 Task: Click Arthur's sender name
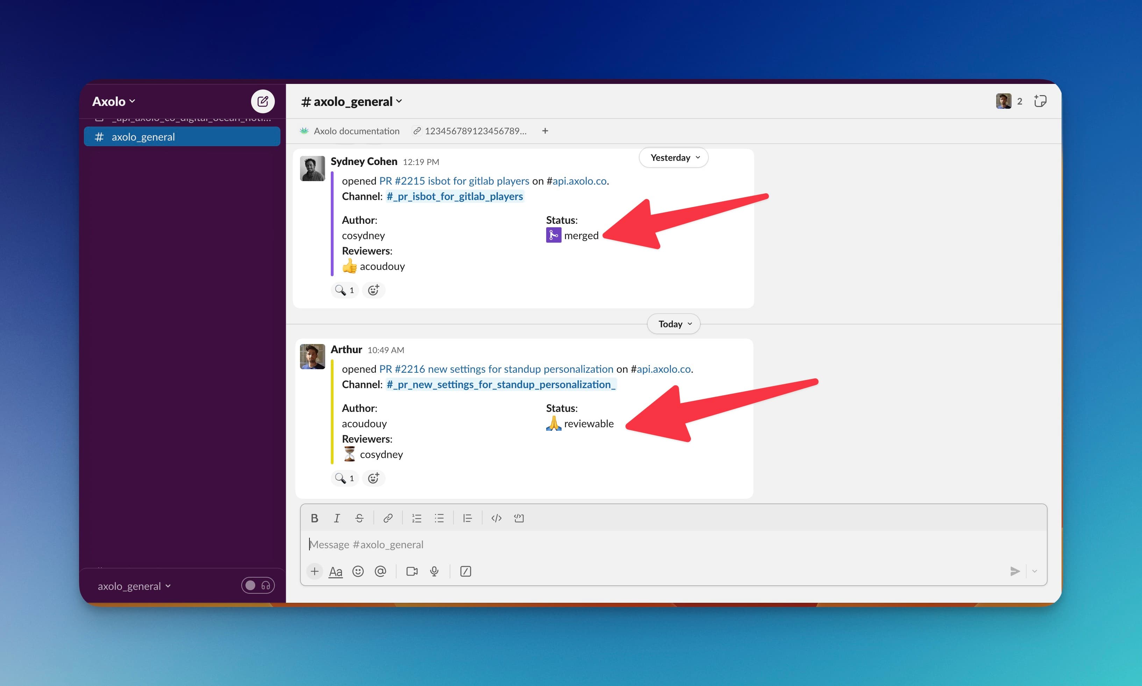point(346,350)
